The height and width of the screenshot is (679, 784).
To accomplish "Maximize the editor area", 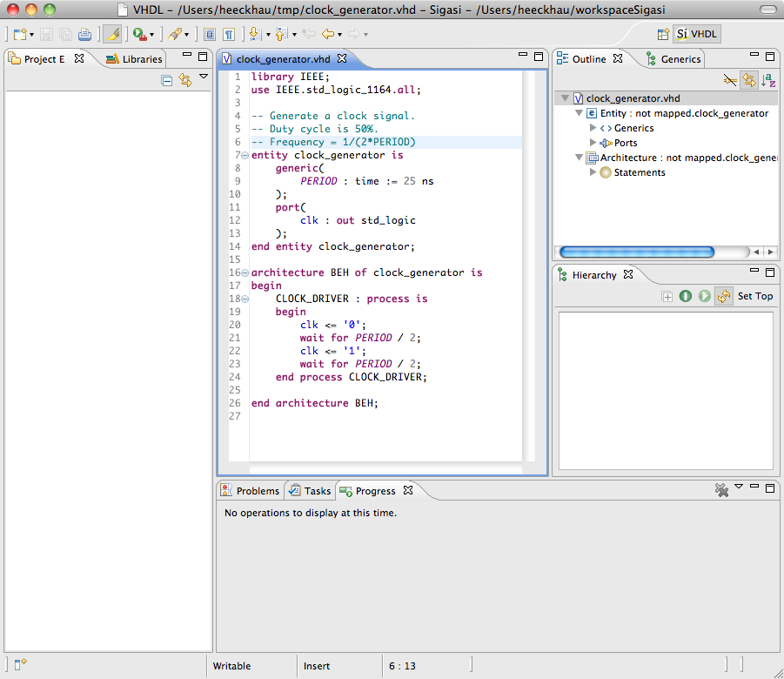I will 539,57.
